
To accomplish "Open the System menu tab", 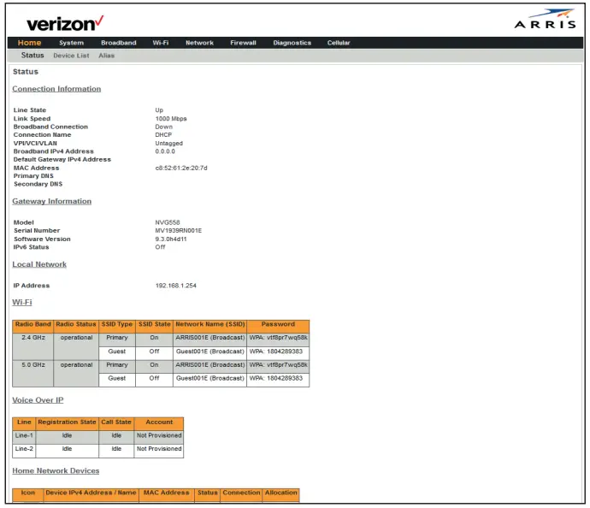I will 72,43.
